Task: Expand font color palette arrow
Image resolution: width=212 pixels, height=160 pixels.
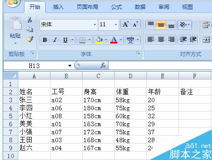Action: point(121,40)
